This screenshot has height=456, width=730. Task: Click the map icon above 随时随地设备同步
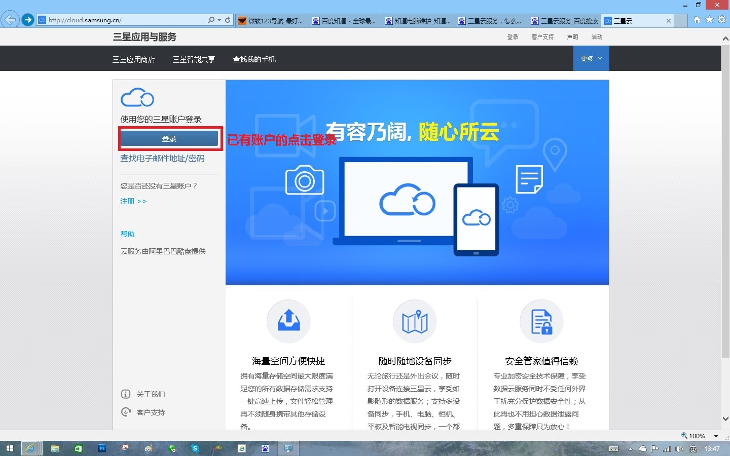click(415, 321)
